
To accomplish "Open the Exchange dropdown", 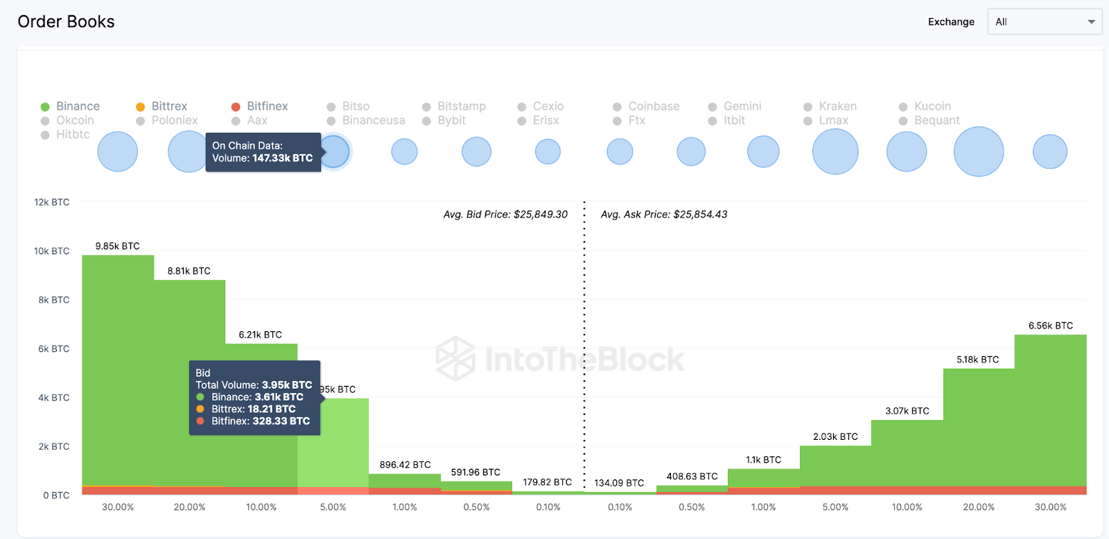I will coord(1043,21).
